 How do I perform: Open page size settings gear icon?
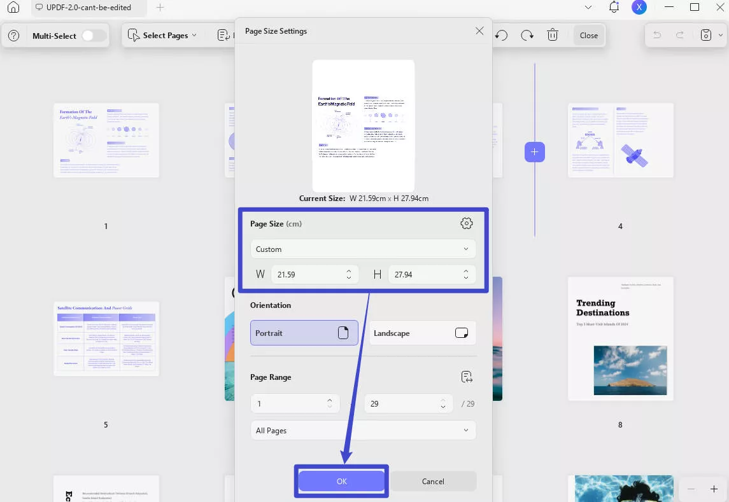click(x=466, y=223)
